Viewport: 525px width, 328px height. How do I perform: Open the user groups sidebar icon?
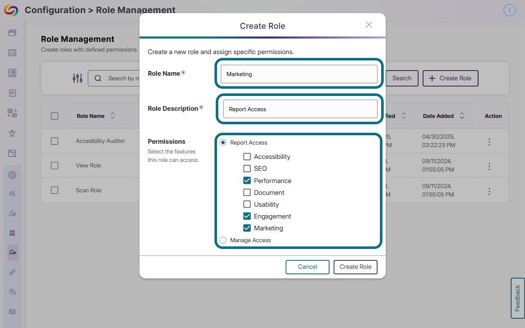[x=12, y=233]
